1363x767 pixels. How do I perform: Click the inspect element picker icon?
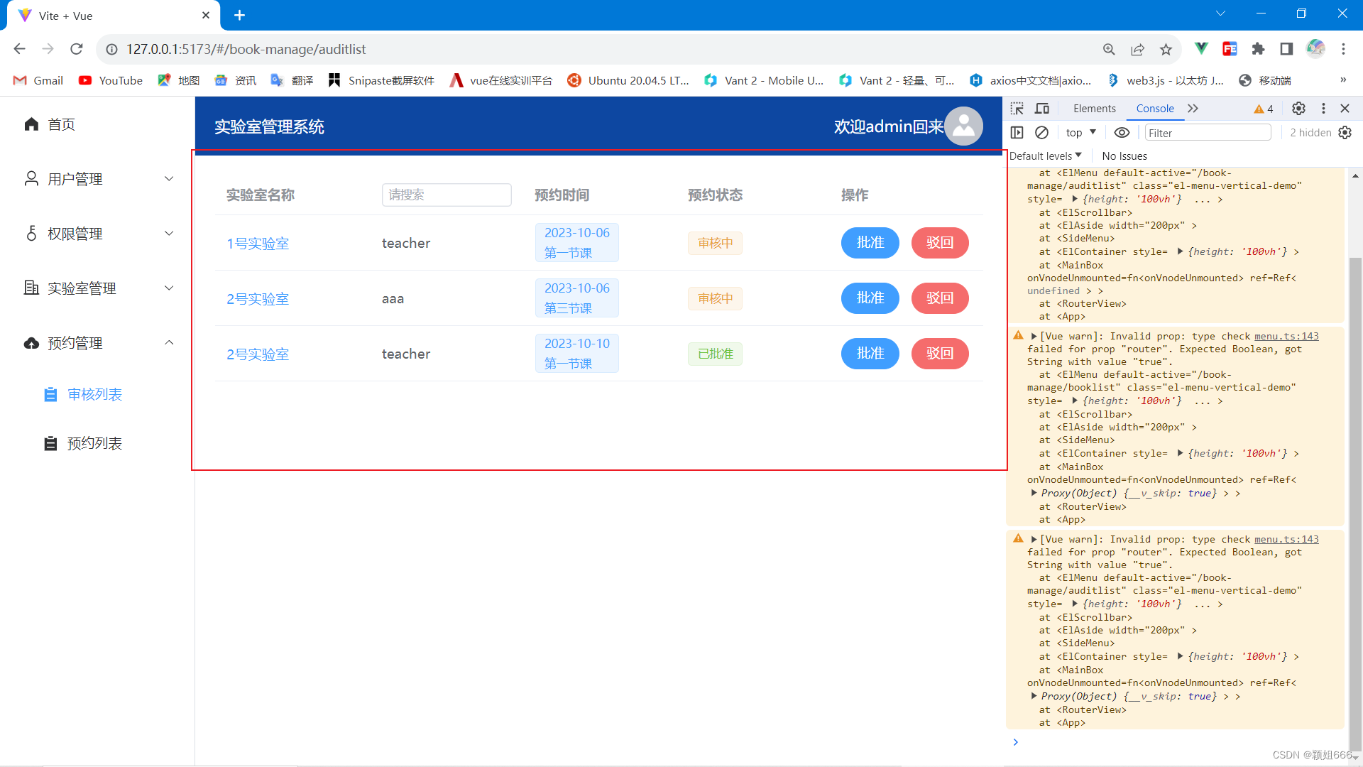tap(1017, 109)
